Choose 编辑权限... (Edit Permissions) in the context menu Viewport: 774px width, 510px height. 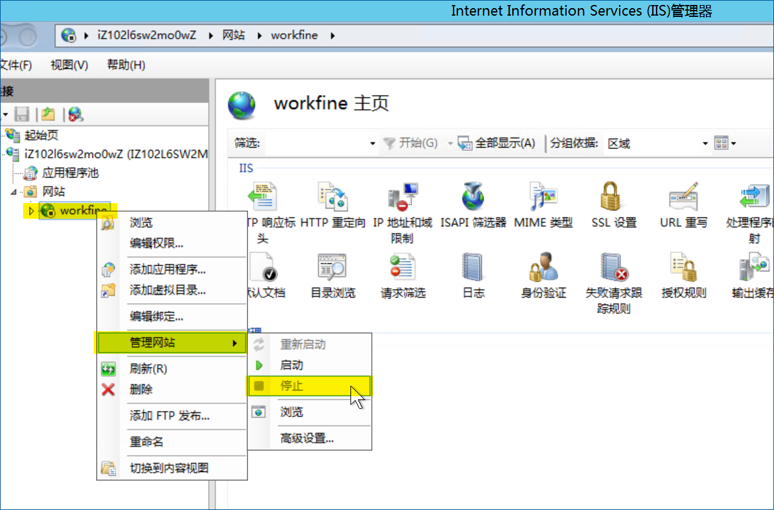click(x=172, y=243)
